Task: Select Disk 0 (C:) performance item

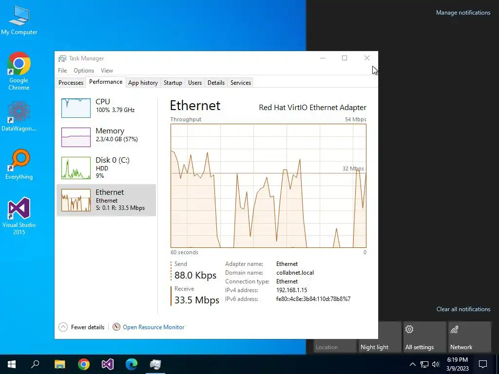Action: 106,168
